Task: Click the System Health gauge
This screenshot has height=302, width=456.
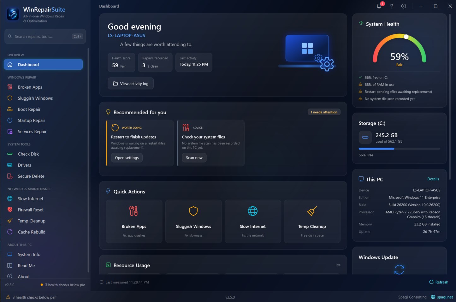Action: click(400, 49)
